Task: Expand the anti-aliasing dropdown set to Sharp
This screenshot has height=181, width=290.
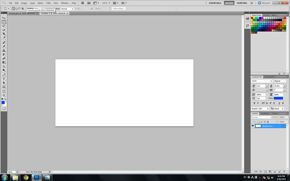Action: [x=279, y=109]
